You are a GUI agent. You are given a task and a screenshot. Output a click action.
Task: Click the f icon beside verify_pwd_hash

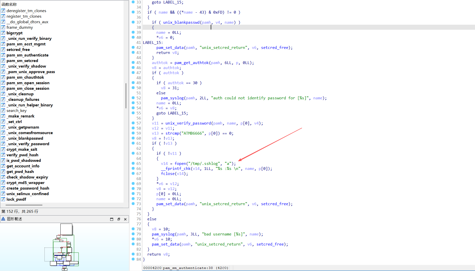point(3,155)
